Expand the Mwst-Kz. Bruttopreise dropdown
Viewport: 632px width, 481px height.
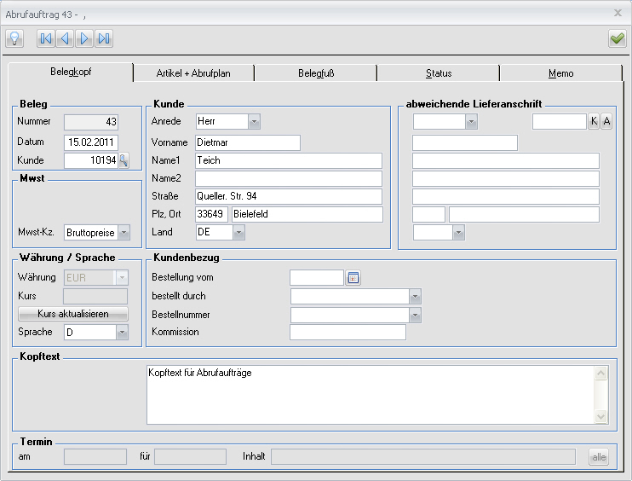tap(124, 233)
